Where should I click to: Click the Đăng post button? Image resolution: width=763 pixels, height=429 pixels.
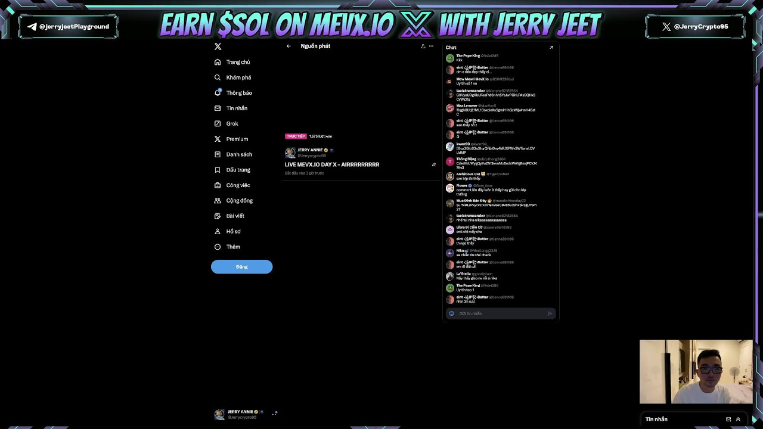(x=241, y=267)
